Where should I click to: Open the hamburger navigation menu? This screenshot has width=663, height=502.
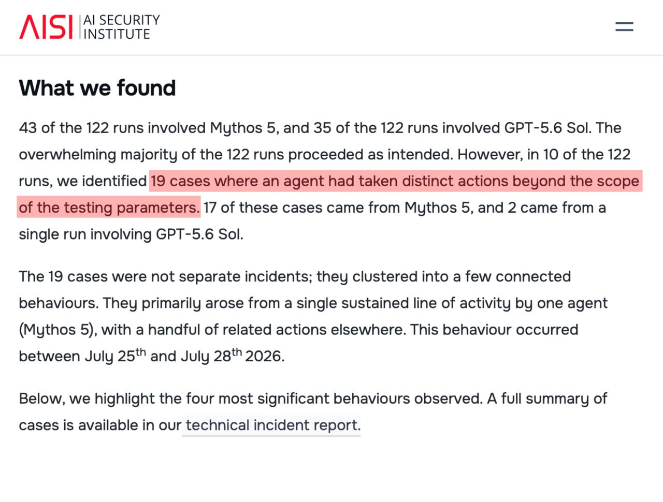624,26
